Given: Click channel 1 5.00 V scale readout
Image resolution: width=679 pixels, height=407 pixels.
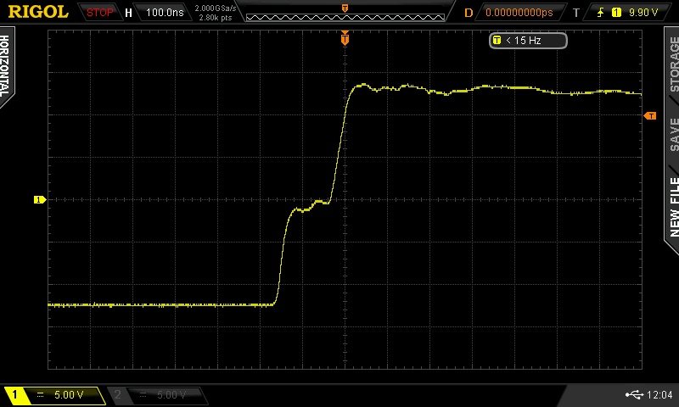Looking at the screenshot, I should (69, 394).
